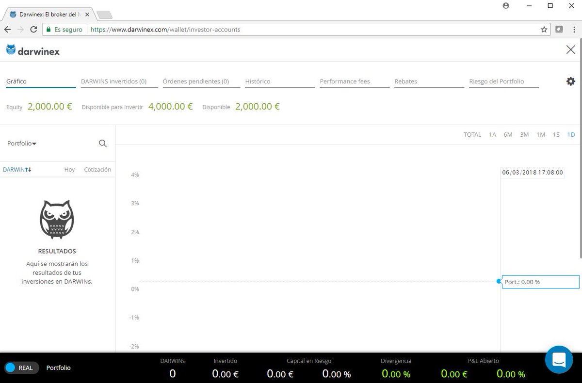Click the Capital en Riesgo 0.00 € value
This screenshot has height=383, width=582.
(x=280, y=374)
